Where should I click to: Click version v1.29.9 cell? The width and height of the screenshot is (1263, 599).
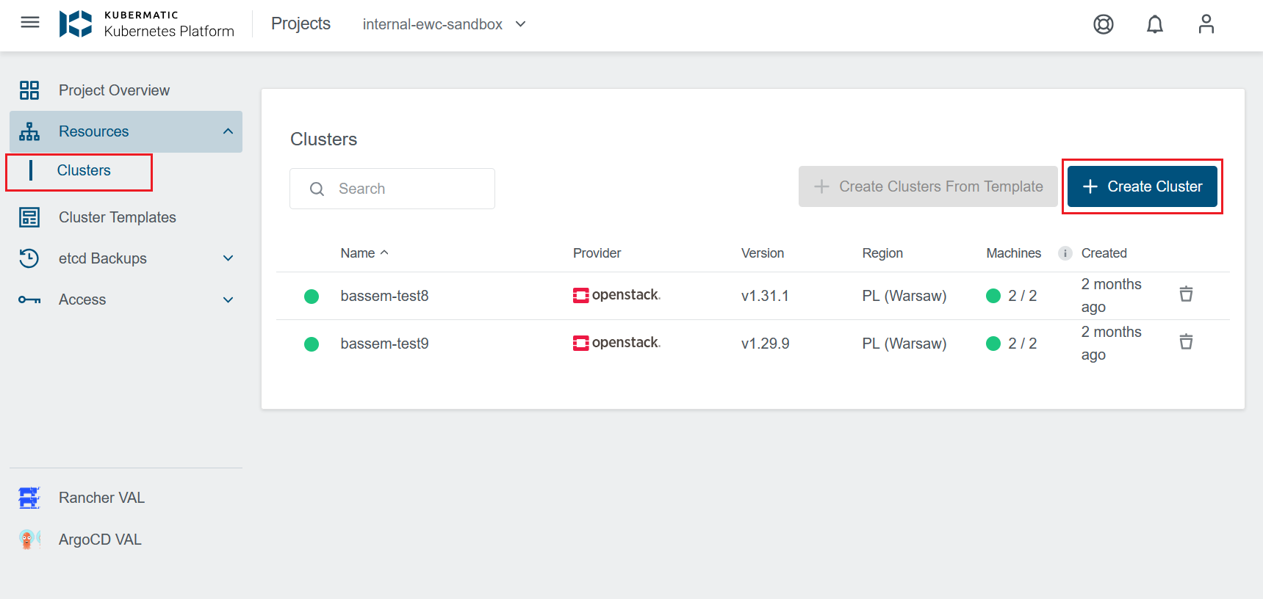click(765, 344)
